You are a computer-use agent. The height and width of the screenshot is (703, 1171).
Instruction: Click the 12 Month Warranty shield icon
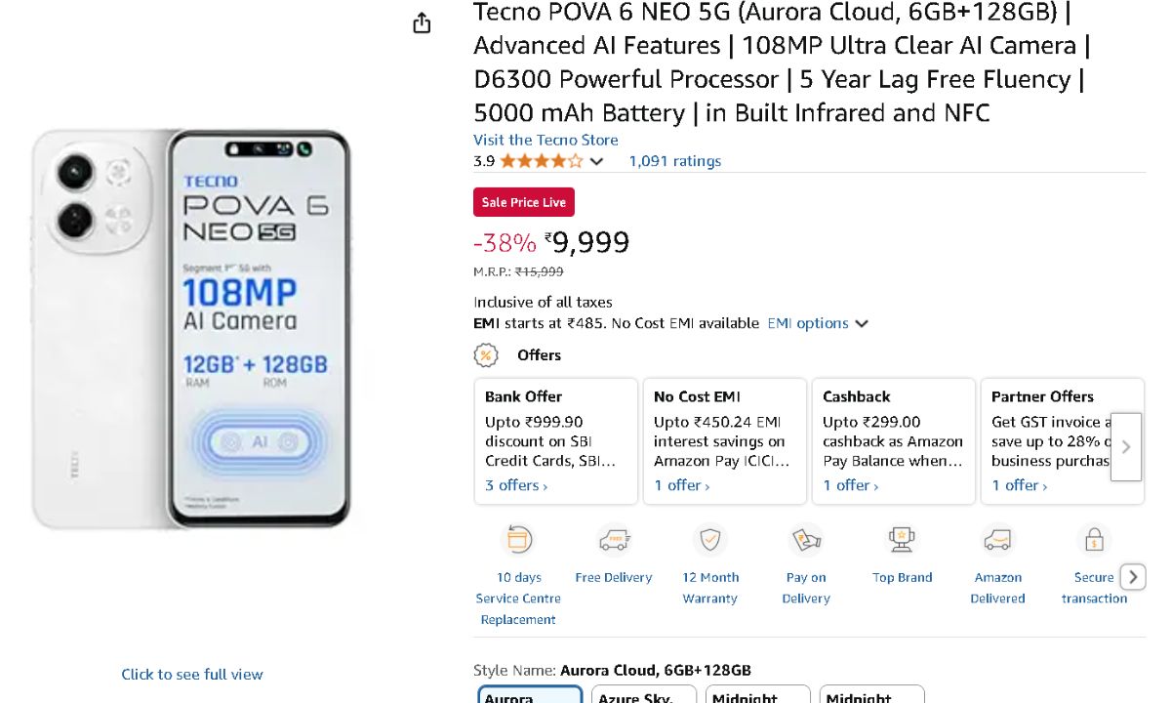tap(709, 540)
